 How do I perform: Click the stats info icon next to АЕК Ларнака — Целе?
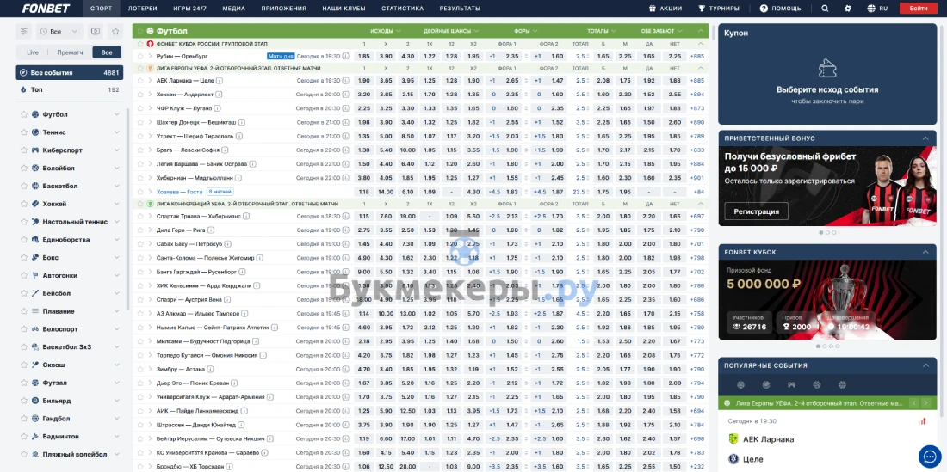click(x=220, y=80)
